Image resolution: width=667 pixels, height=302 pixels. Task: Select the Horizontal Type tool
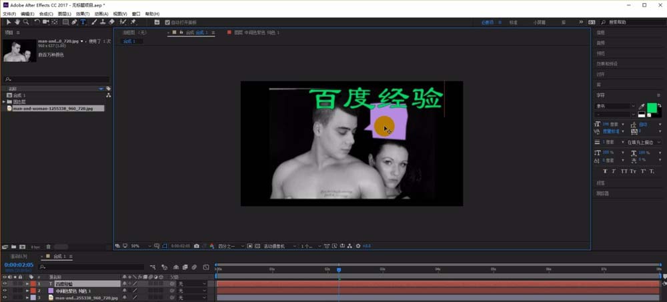tap(83, 22)
